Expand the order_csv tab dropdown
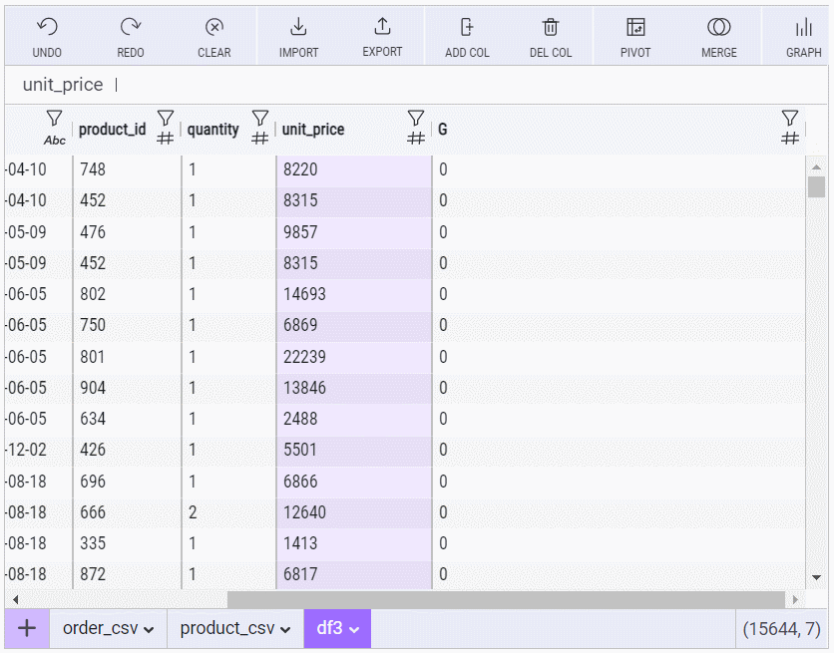 point(149,629)
